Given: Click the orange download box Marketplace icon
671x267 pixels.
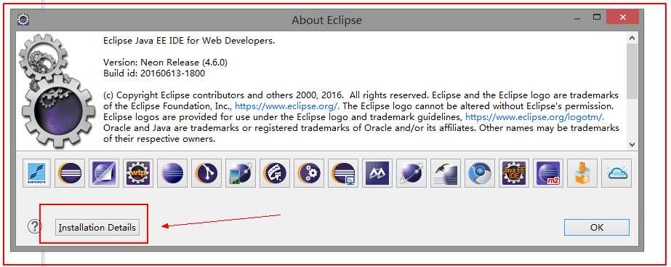Looking at the screenshot, I should tap(582, 173).
